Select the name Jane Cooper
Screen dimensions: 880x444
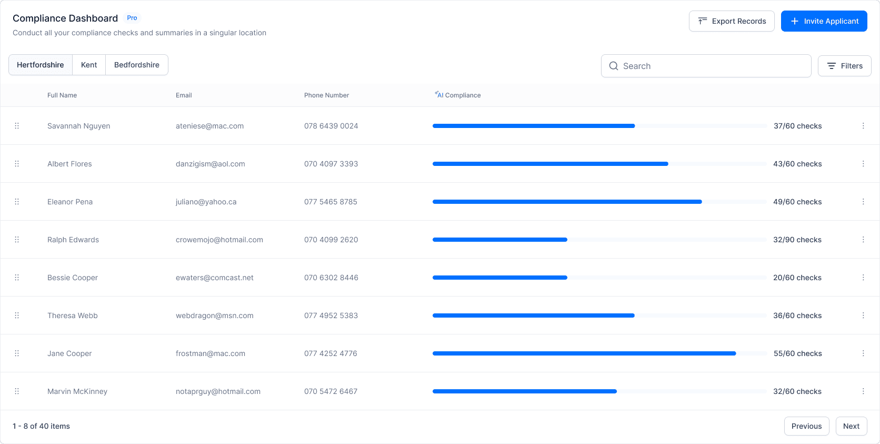(x=69, y=353)
